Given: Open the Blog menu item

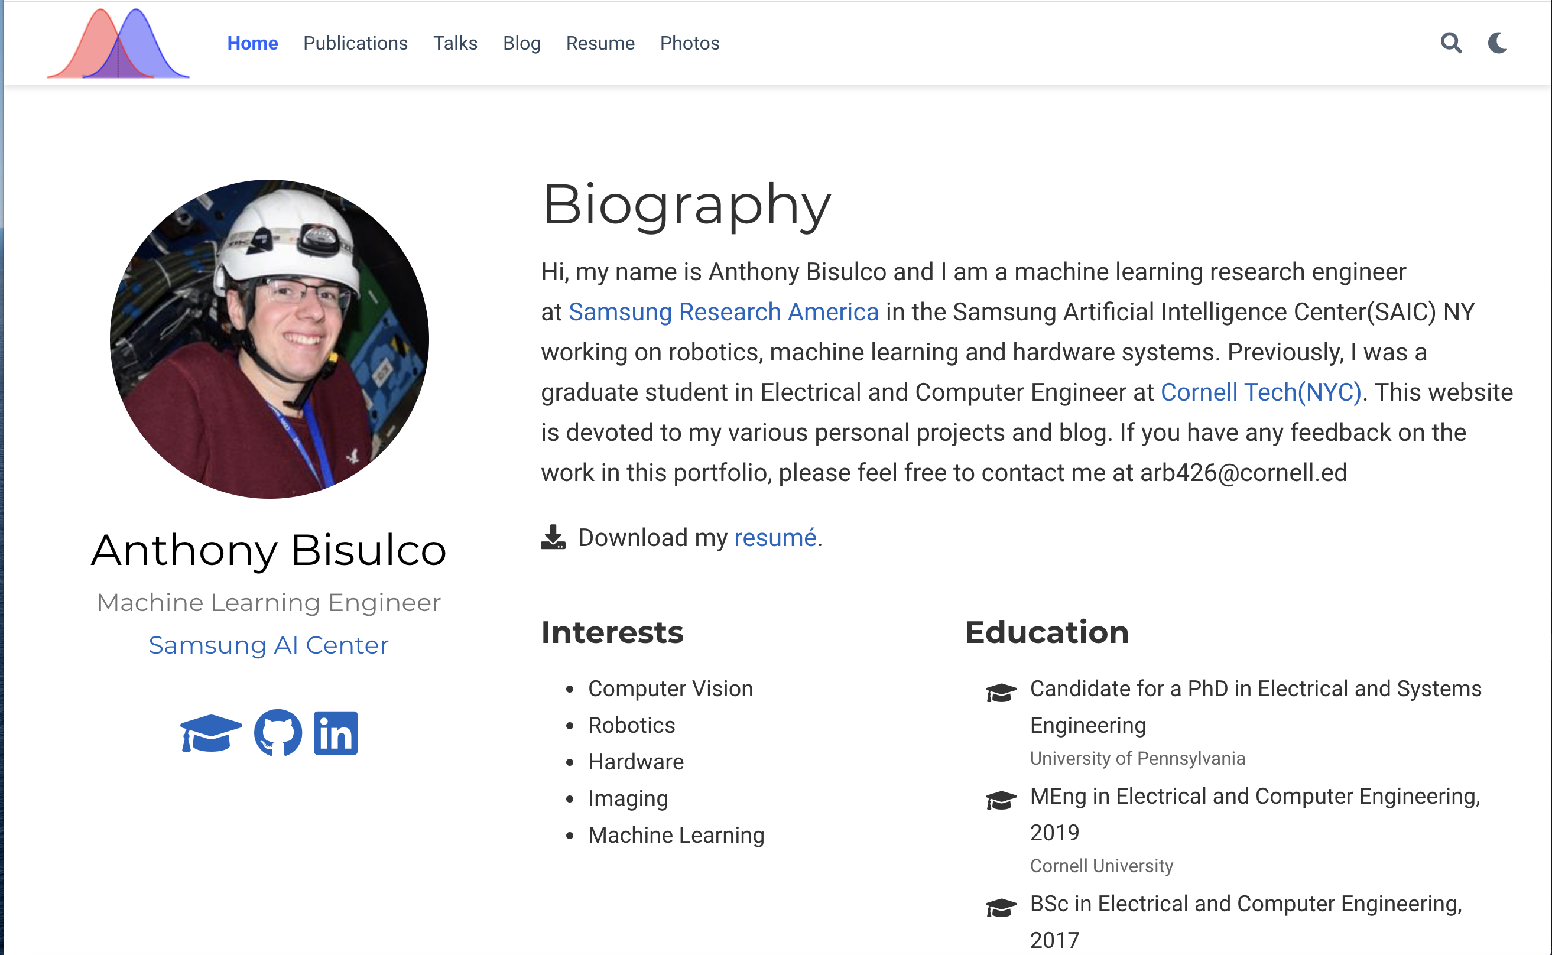Looking at the screenshot, I should tap(521, 43).
